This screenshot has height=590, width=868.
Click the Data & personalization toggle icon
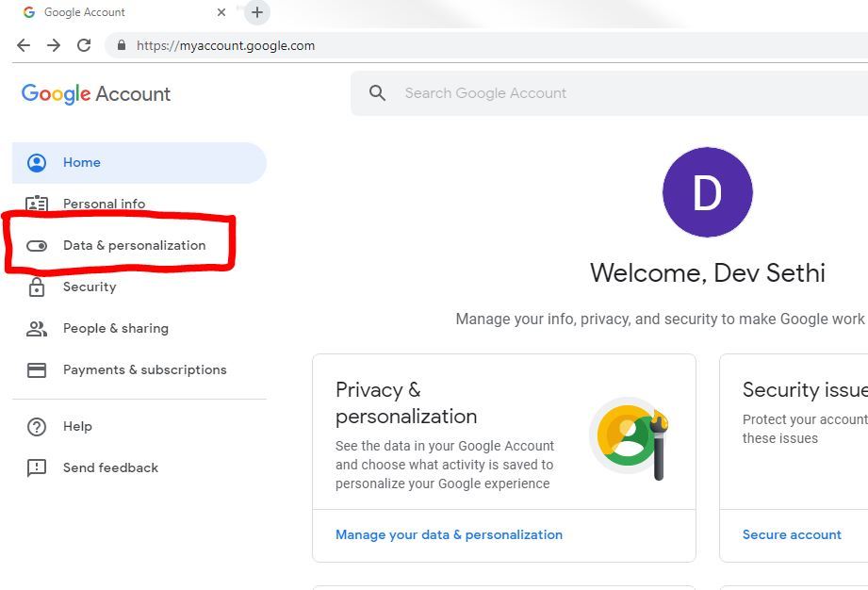(x=37, y=246)
